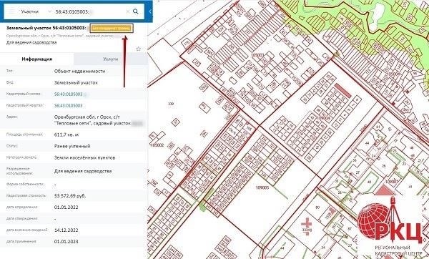Click map quarter label 109007

[x=392, y=182]
